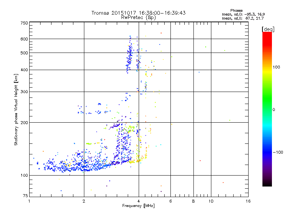Click the '[deg]' colorbar unit label
The image size is (292, 219).
[x=268, y=29]
